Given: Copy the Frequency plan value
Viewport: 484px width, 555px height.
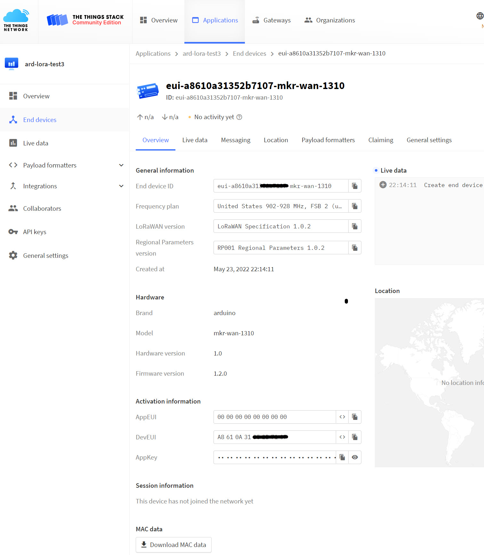Looking at the screenshot, I should pyautogui.click(x=355, y=206).
